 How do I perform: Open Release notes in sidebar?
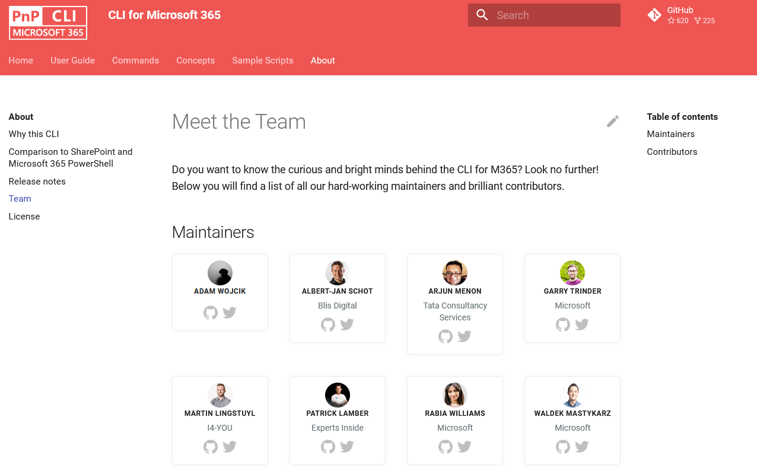(37, 182)
